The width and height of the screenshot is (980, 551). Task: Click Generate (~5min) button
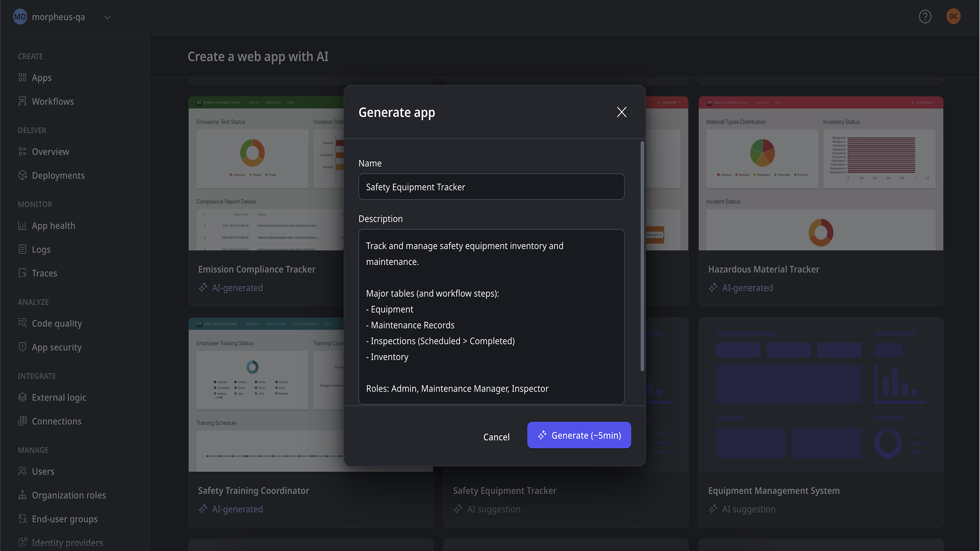pos(579,435)
